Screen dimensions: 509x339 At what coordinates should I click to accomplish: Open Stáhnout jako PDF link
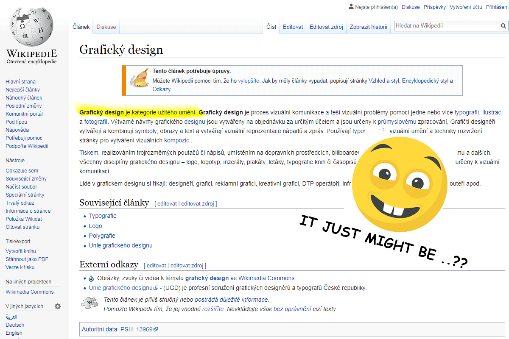[x=27, y=259]
